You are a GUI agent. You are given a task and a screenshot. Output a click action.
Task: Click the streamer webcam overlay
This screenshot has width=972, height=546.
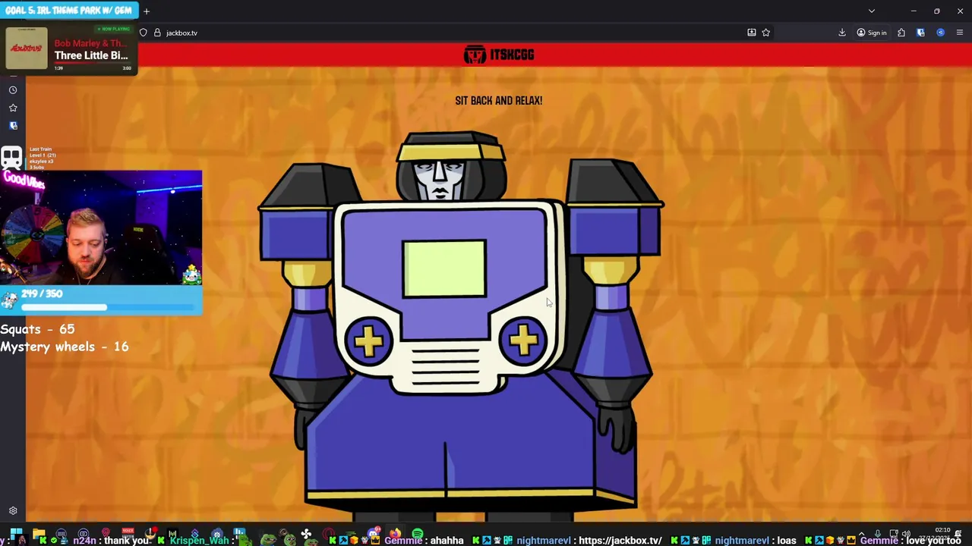pyautogui.click(x=101, y=228)
